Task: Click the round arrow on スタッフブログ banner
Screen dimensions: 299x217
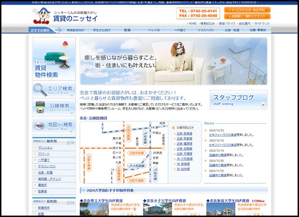Action: [263, 105]
